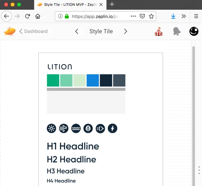Click the Style Tile screen title
Image resolution: width=202 pixels, height=186 pixels.
pos(101,31)
